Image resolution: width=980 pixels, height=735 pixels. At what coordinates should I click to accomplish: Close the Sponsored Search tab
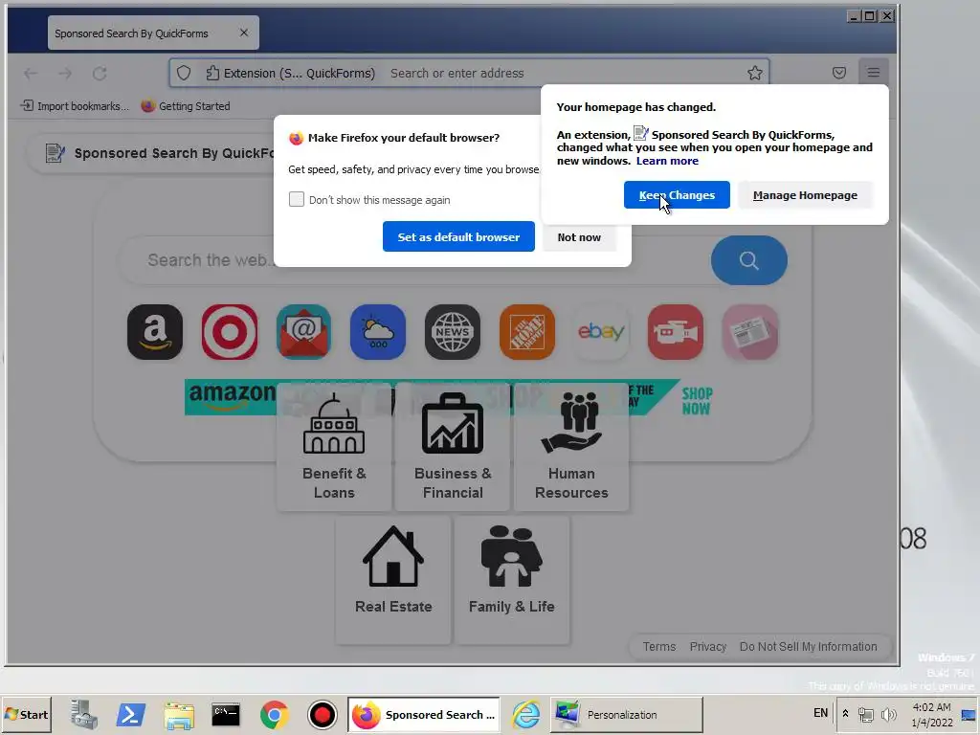click(x=244, y=33)
